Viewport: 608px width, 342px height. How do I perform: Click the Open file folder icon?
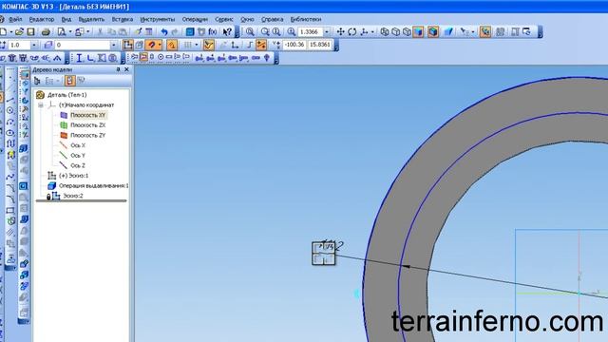[19, 31]
